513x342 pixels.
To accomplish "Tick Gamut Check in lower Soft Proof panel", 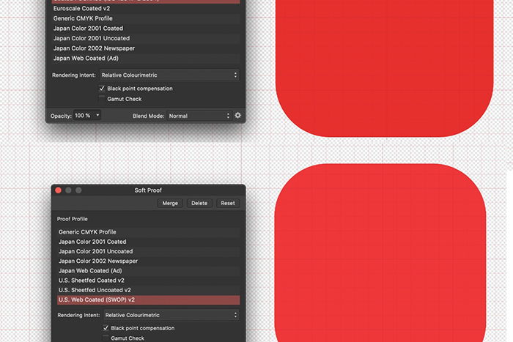I will [106, 338].
